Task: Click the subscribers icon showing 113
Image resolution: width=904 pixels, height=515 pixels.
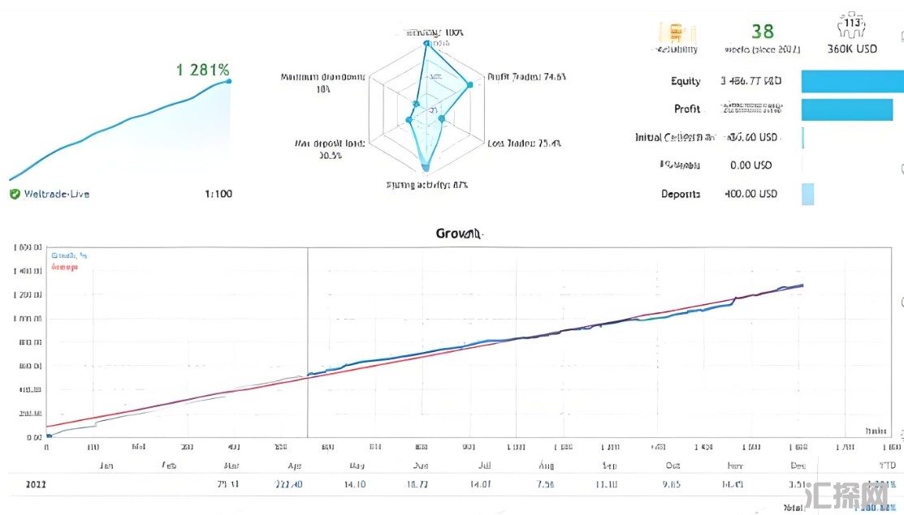Action: pos(851,26)
